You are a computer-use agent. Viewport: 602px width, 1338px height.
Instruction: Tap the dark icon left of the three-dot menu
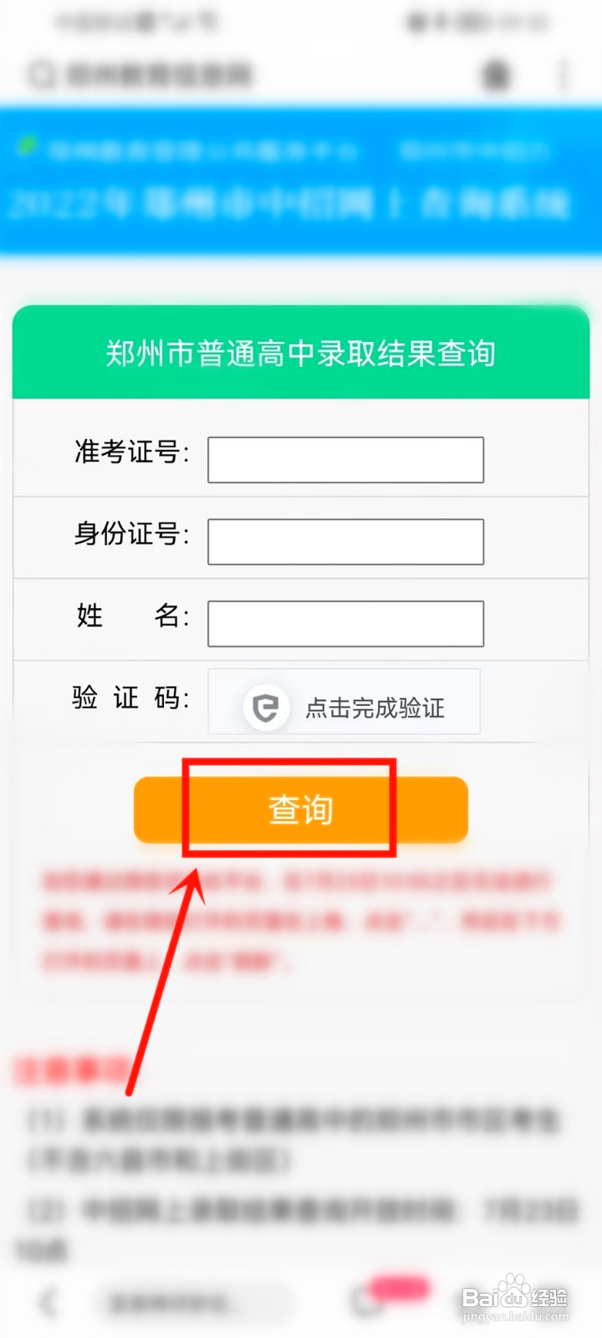[496, 75]
